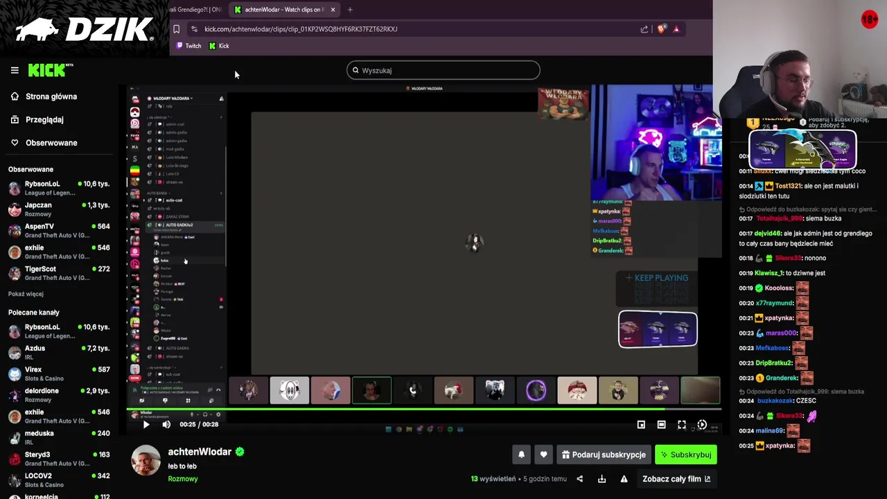Open Japczan channel in sidebar
Viewport: 887px width, 499px height.
[x=60, y=209]
